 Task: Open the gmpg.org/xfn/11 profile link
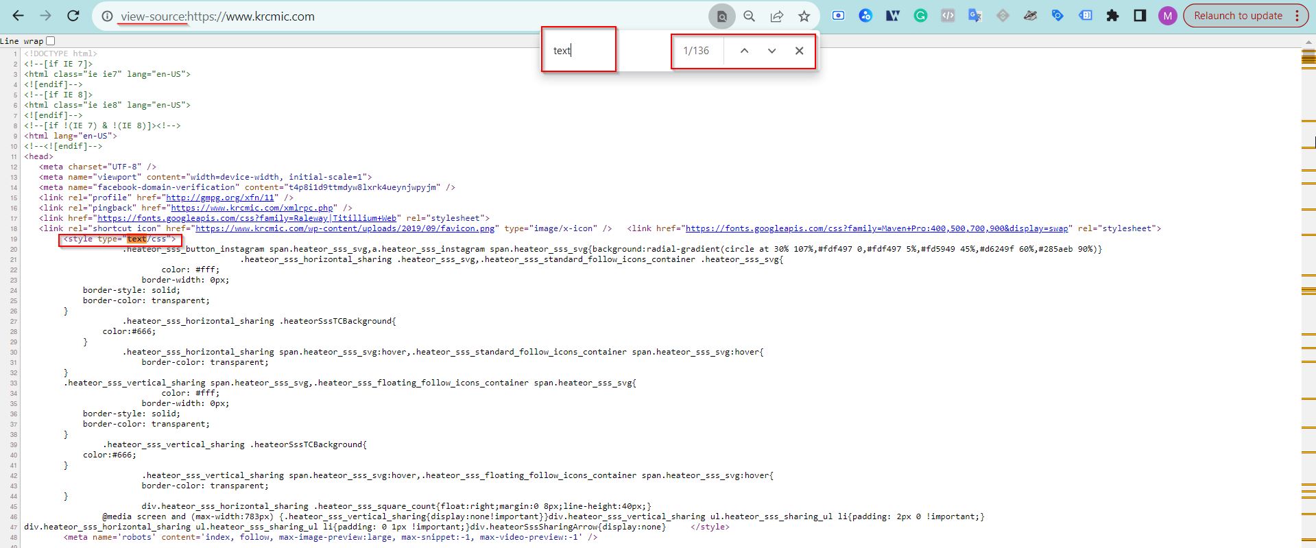coord(219,198)
